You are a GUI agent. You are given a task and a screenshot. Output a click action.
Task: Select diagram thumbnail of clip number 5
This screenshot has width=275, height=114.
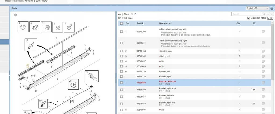pos(46,27)
